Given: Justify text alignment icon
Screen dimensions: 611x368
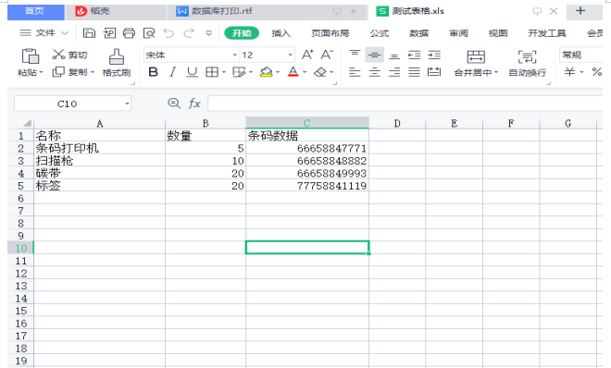Looking at the screenshot, I should tap(414, 72).
